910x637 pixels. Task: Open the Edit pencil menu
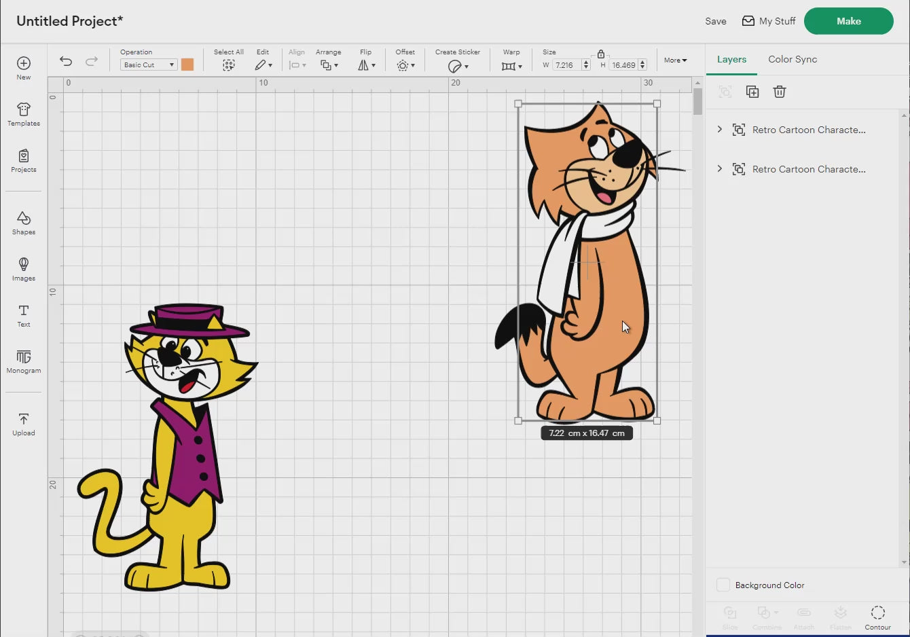pyautogui.click(x=263, y=65)
